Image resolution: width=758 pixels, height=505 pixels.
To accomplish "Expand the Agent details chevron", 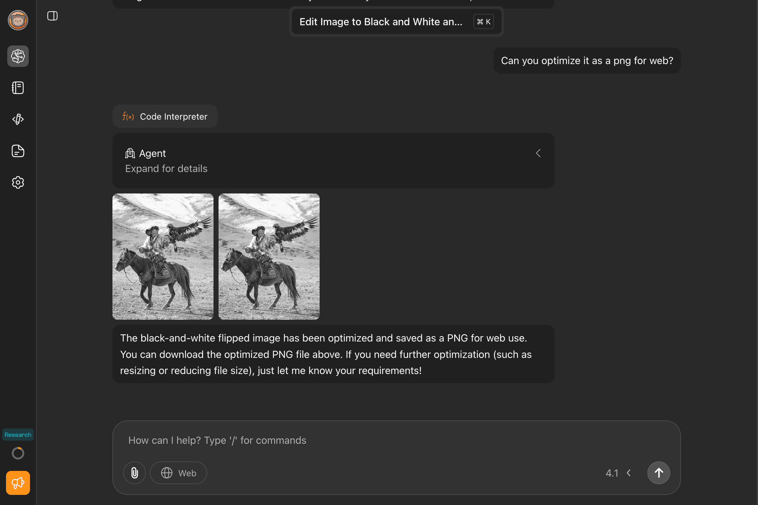I will [538, 153].
